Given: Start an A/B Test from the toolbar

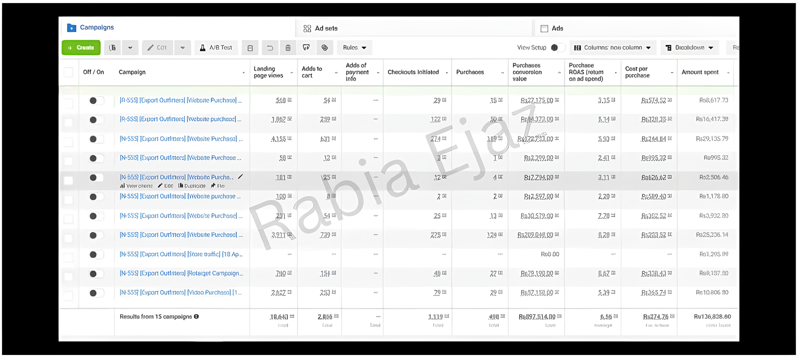Looking at the screenshot, I should coord(216,47).
